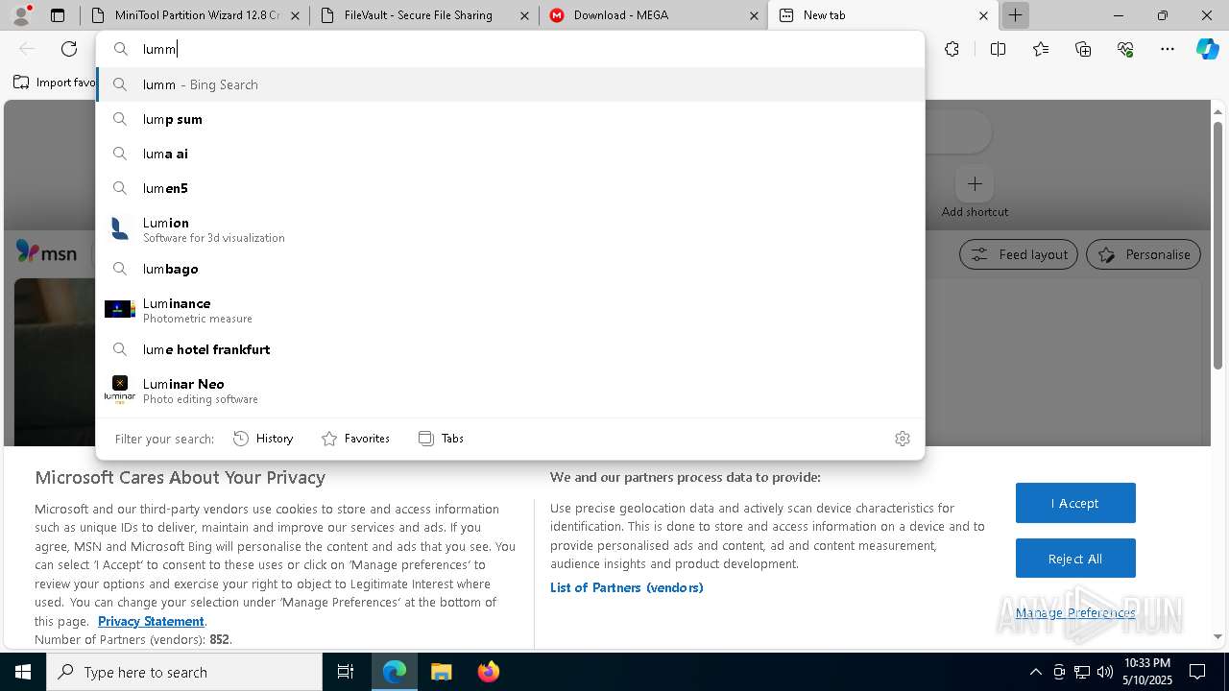Viewport: 1229px width, 691px height.
Task: Click Personalise button
Action: pyautogui.click(x=1144, y=254)
